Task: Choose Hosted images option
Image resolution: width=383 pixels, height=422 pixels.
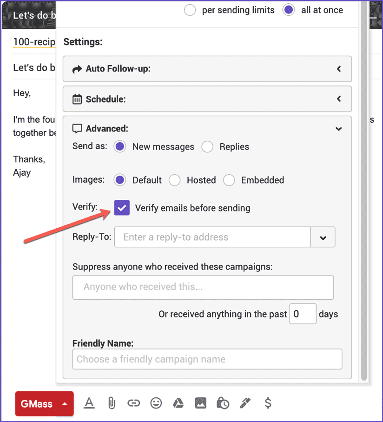Action: (x=175, y=180)
